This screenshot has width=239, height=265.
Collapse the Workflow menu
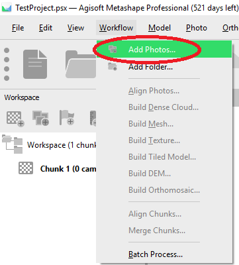coord(116,28)
